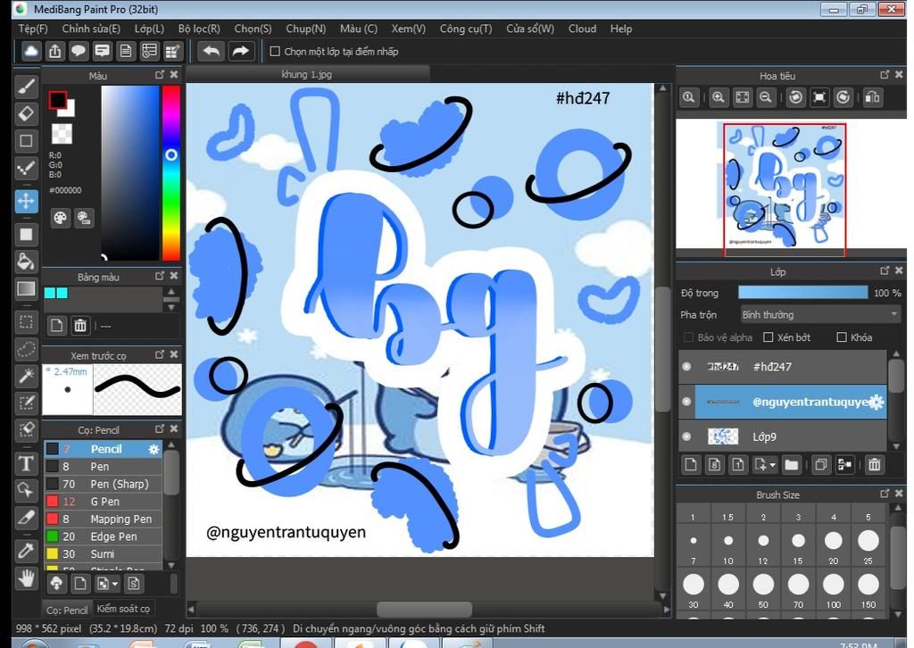
Task: Open the Lớp(L) menu
Action: 149,29
